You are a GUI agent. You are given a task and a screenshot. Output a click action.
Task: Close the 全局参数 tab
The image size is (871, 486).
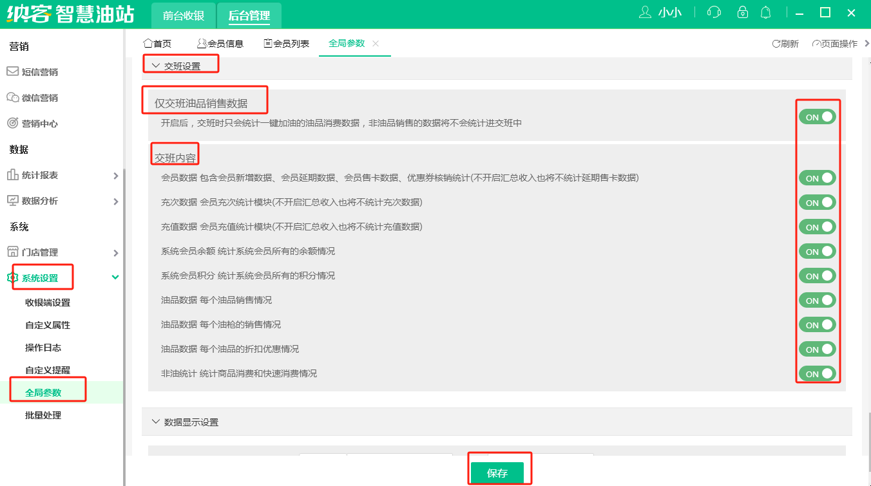(376, 43)
